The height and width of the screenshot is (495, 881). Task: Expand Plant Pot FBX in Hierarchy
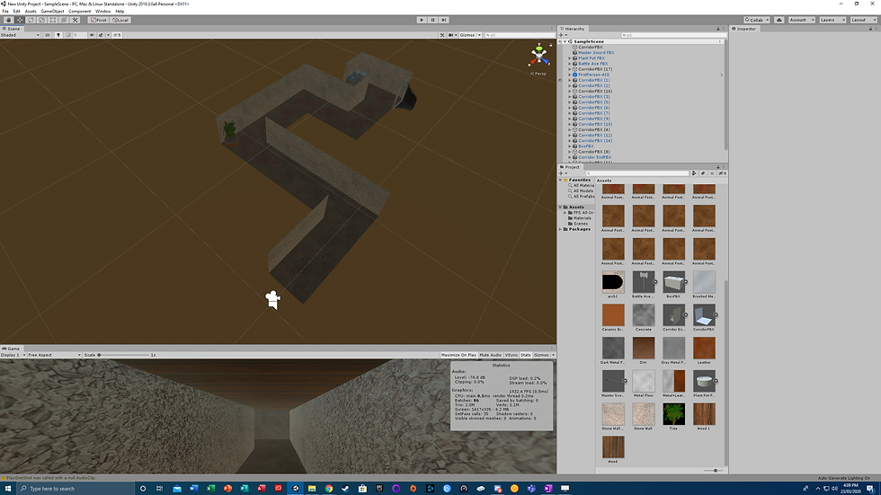pos(570,58)
